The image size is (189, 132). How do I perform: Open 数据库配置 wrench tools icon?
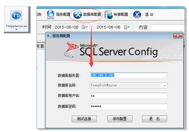(x=78, y=14)
